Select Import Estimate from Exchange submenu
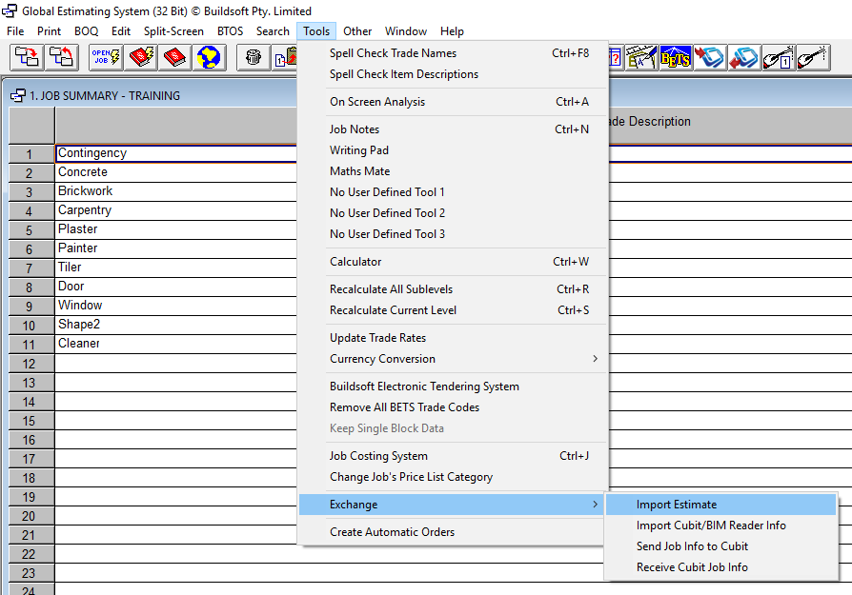This screenshot has height=595, width=852. pos(677,505)
